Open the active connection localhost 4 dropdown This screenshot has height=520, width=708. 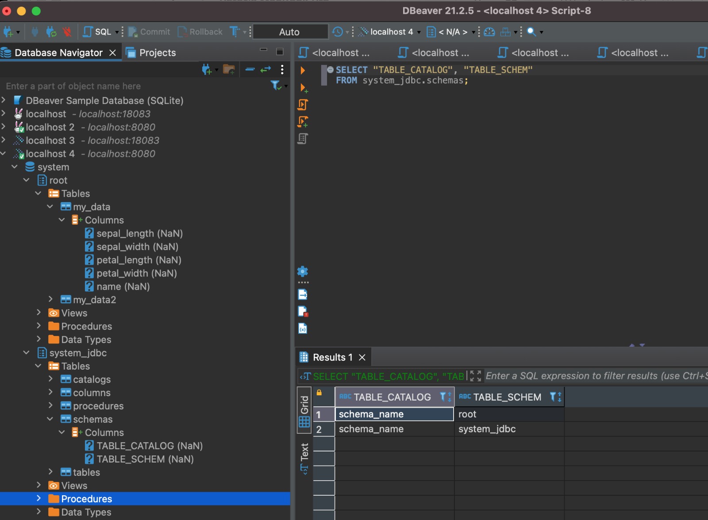[390, 31]
